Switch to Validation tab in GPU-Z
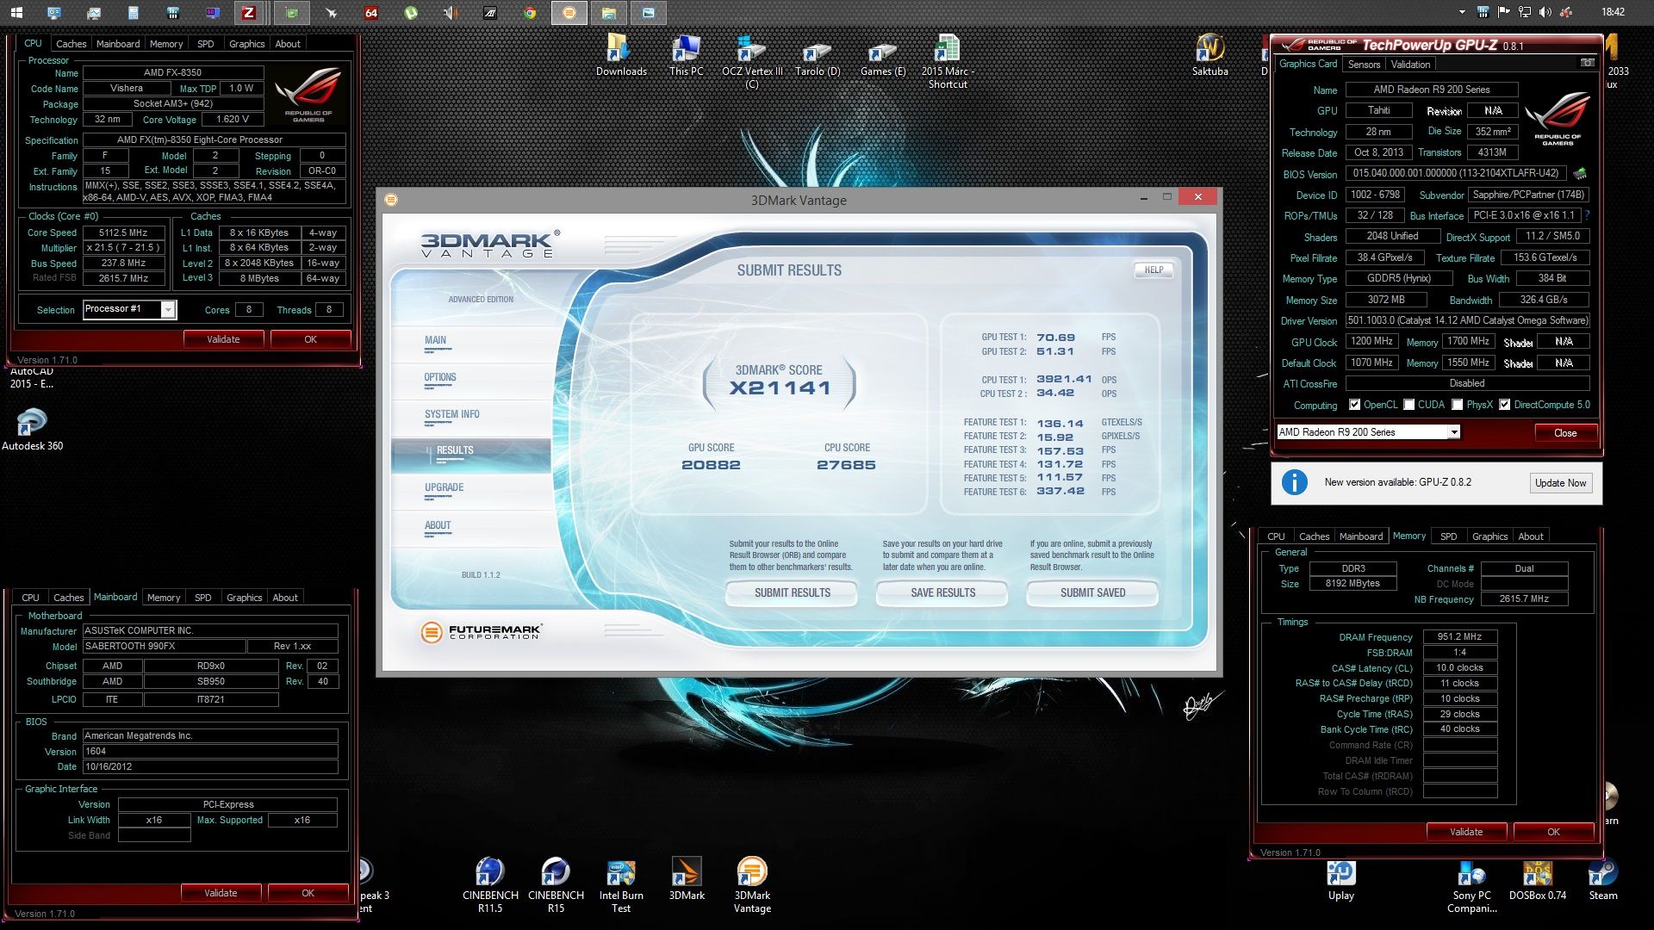 tap(1410, 65)
